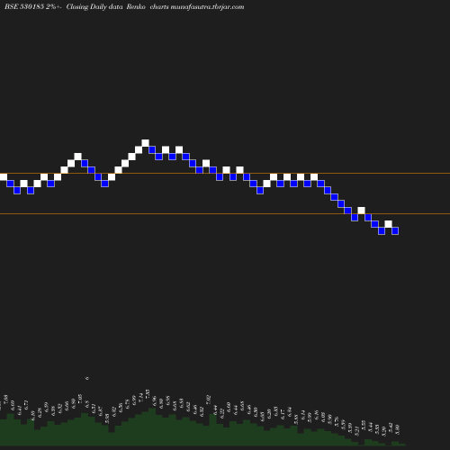
Task: Click the 7.55 price label above the volume peak
Action: 148,394
